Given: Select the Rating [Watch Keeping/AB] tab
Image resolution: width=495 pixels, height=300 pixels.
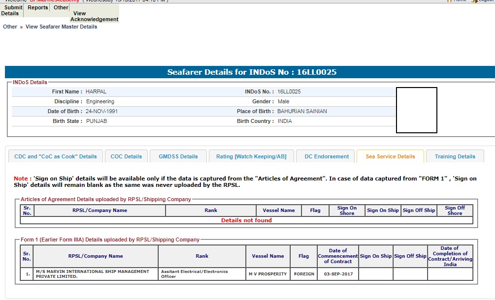Looking at the screenshot, I should click(x=251, y=156).
